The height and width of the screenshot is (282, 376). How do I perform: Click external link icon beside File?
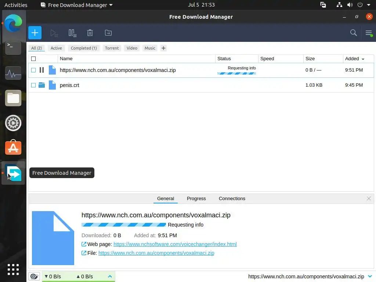click(84, 253)
